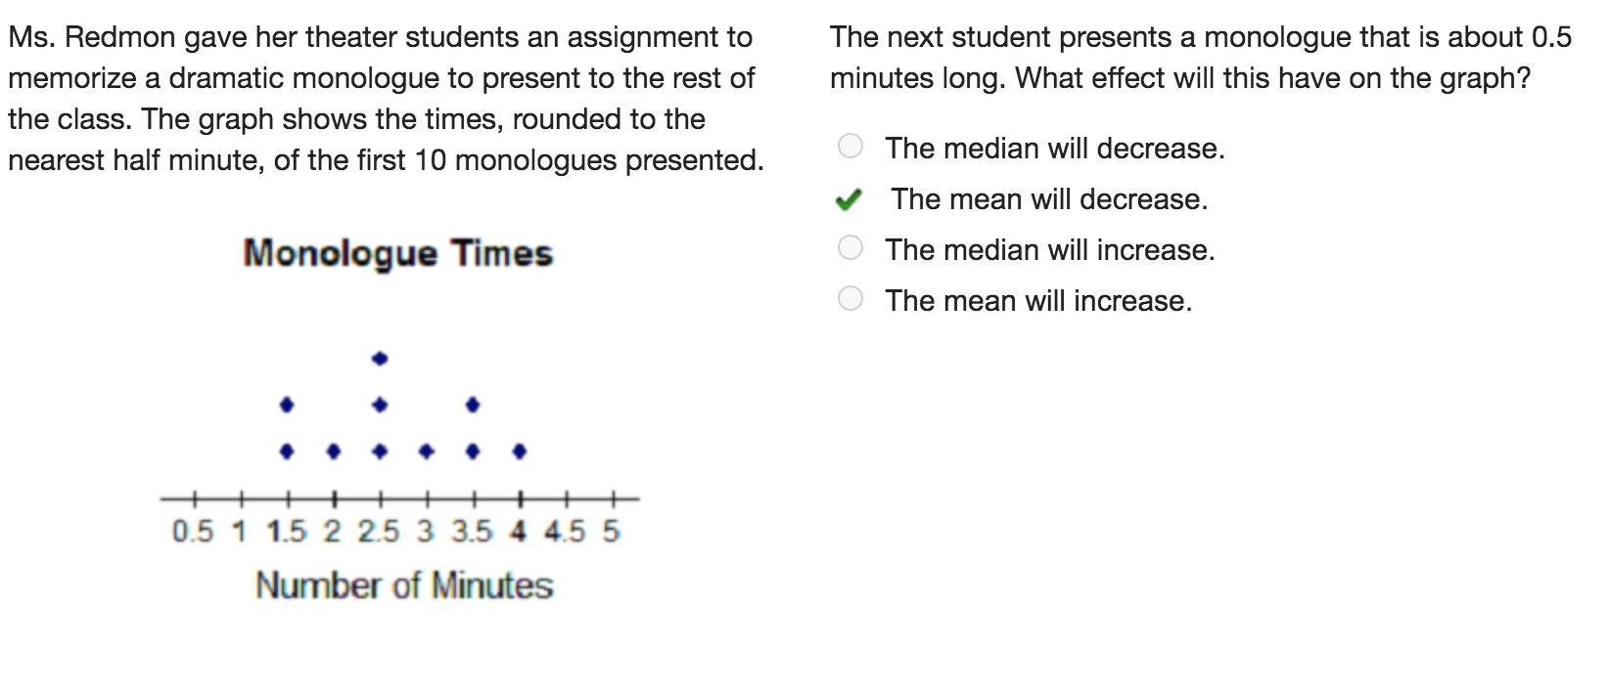This screenshot has height=692, width=1609.
Task: Click the 'Number of Minutes' axis label
Action: [x=404, y=585]
